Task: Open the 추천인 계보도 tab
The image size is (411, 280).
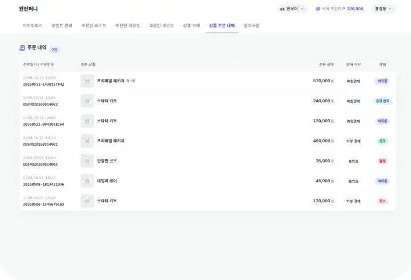Action: pos(128,26)
